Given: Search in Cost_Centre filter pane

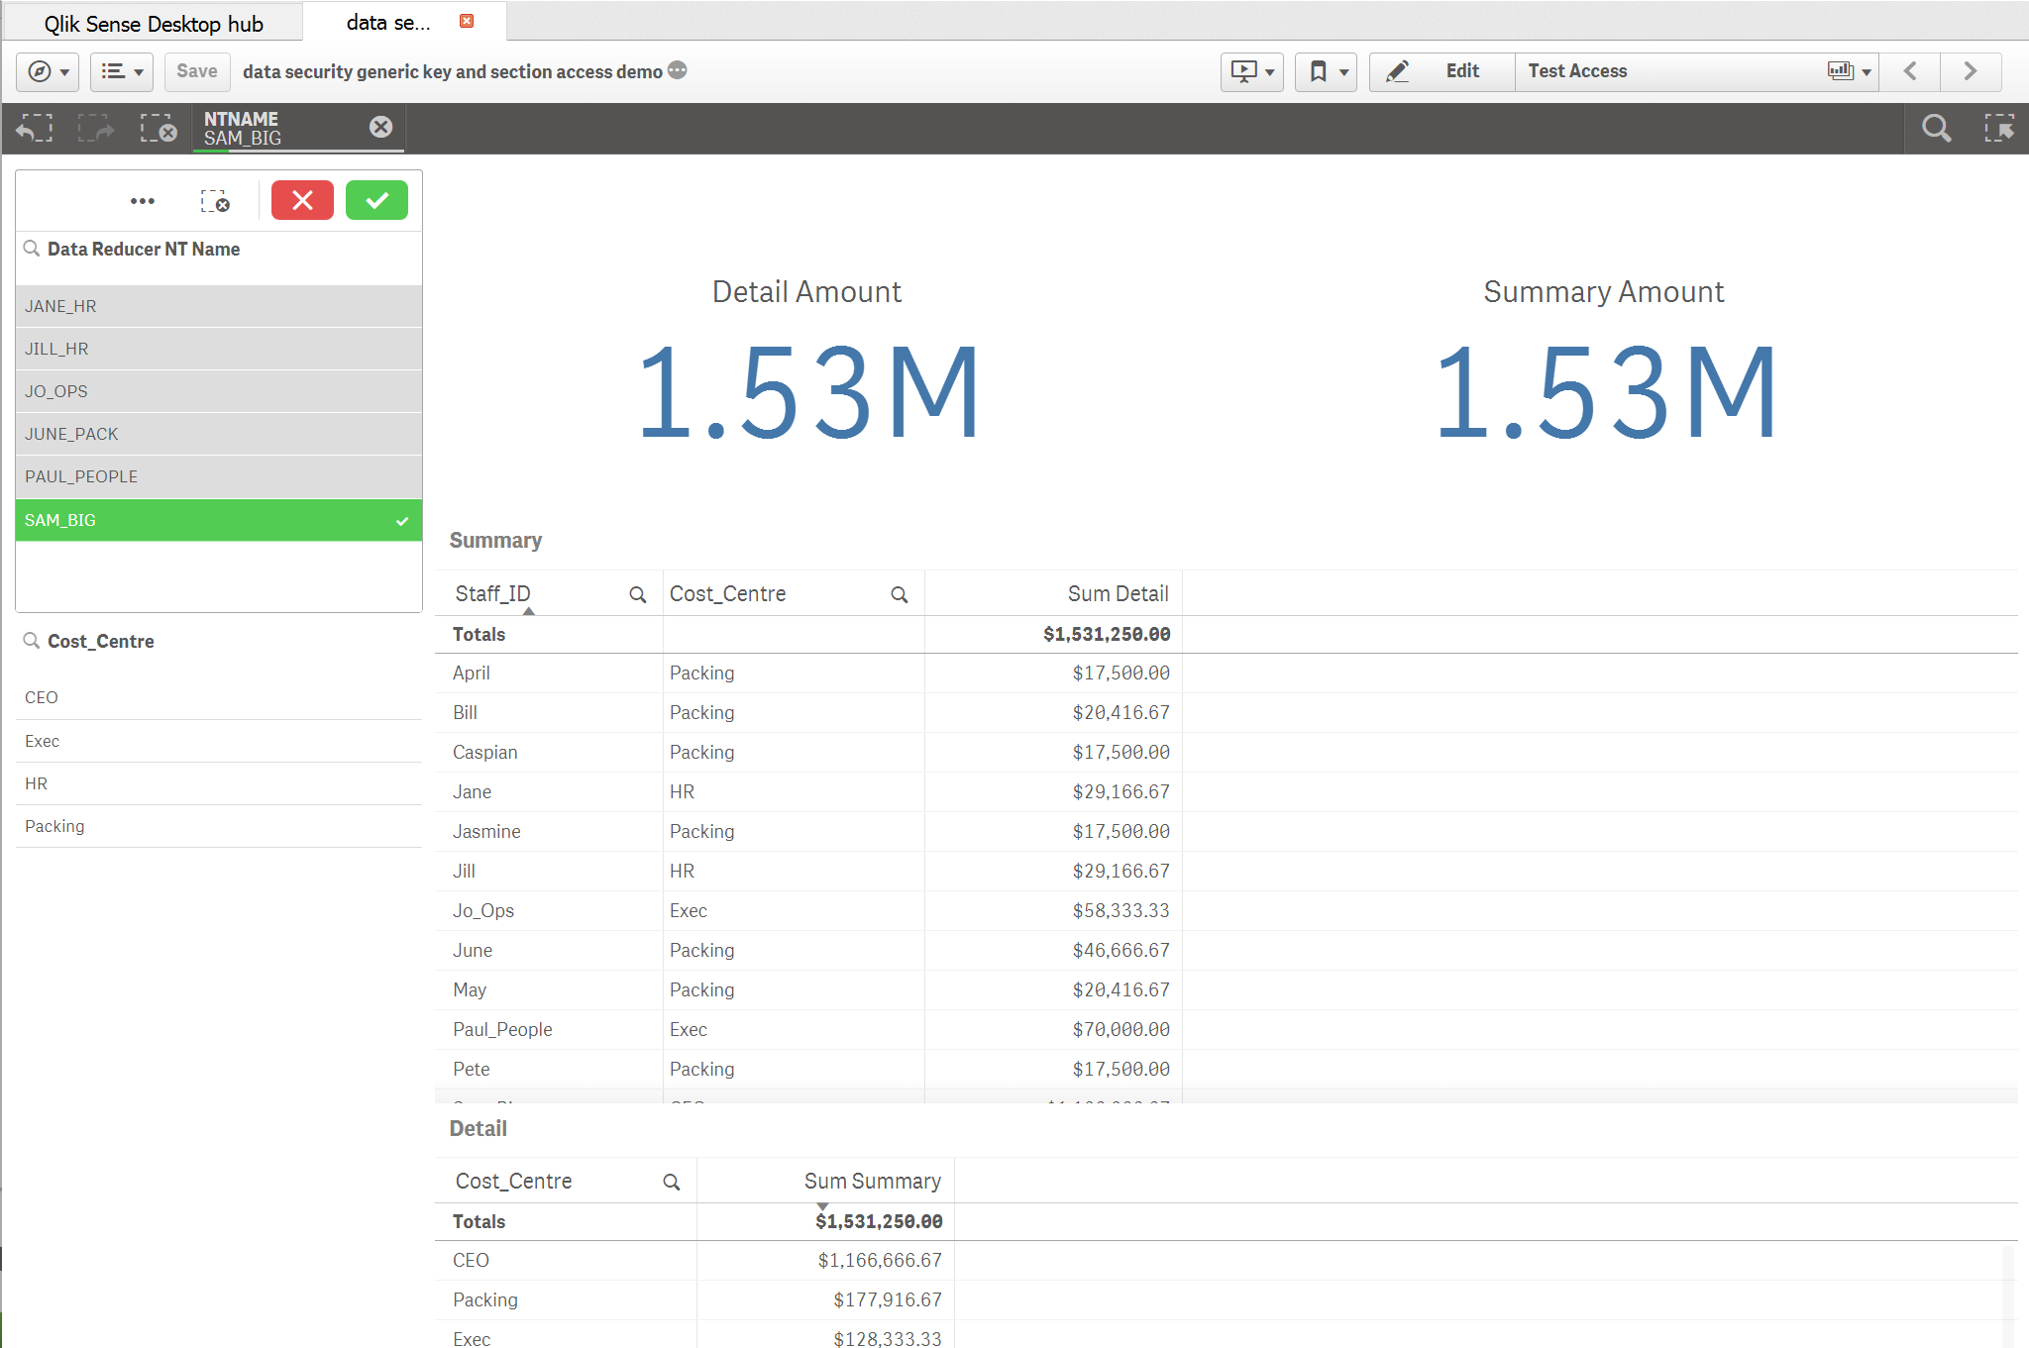Looking at the screenshot, I should pyautogui.click(x=32, y=641).
